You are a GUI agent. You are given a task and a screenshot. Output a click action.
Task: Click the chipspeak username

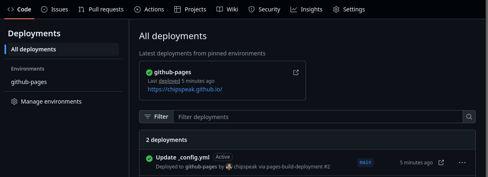245,167
